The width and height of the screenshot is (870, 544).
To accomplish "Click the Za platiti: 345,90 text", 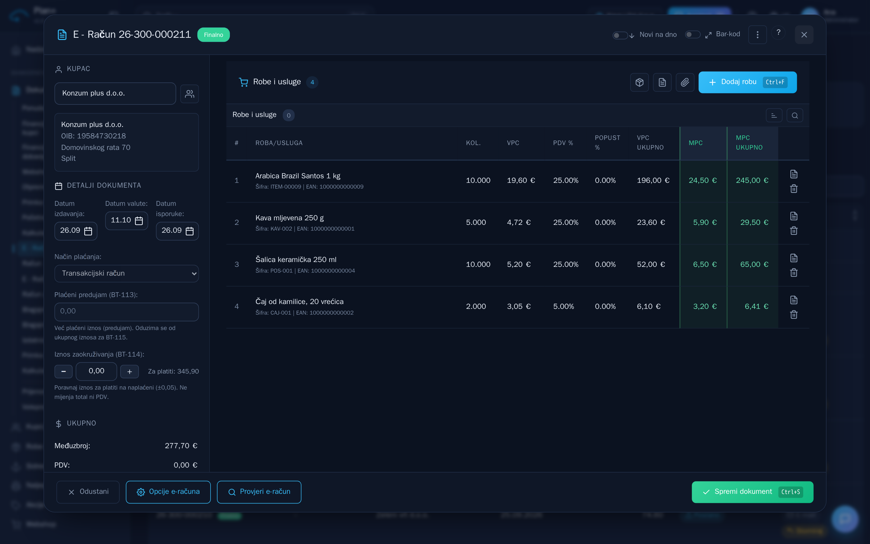I will (x=173, y=372).
